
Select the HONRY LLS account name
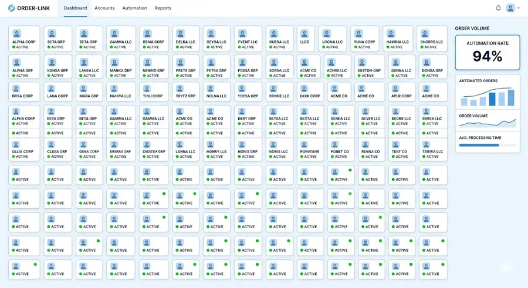(216, 151)
